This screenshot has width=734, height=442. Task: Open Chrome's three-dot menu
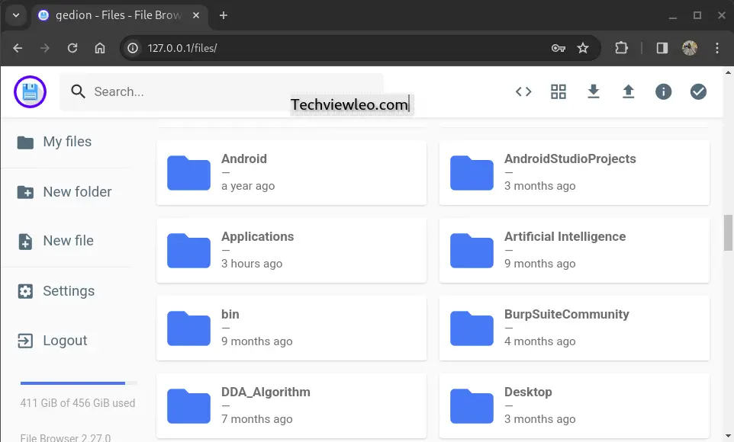click(x=717, y=47)
